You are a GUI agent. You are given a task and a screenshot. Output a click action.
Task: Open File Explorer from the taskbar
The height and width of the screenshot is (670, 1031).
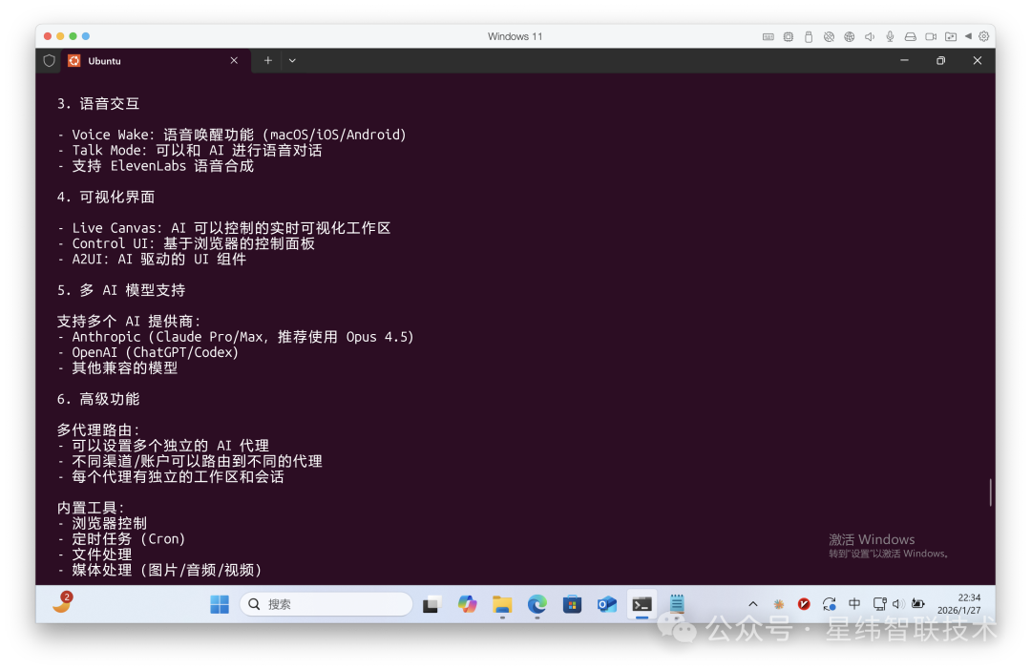click(502, 604)
